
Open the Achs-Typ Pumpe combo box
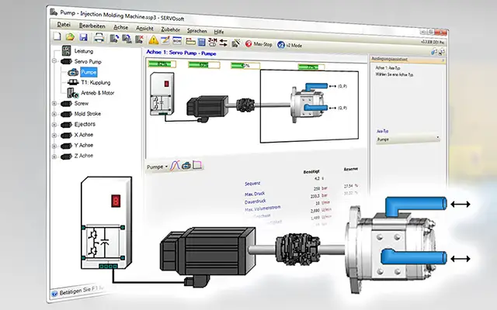[x=408, y=139]
